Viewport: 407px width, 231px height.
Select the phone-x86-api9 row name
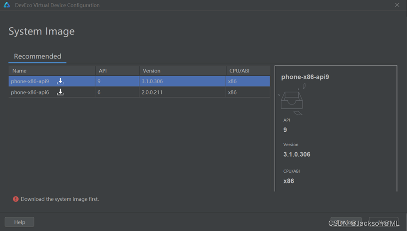[30, 81]
